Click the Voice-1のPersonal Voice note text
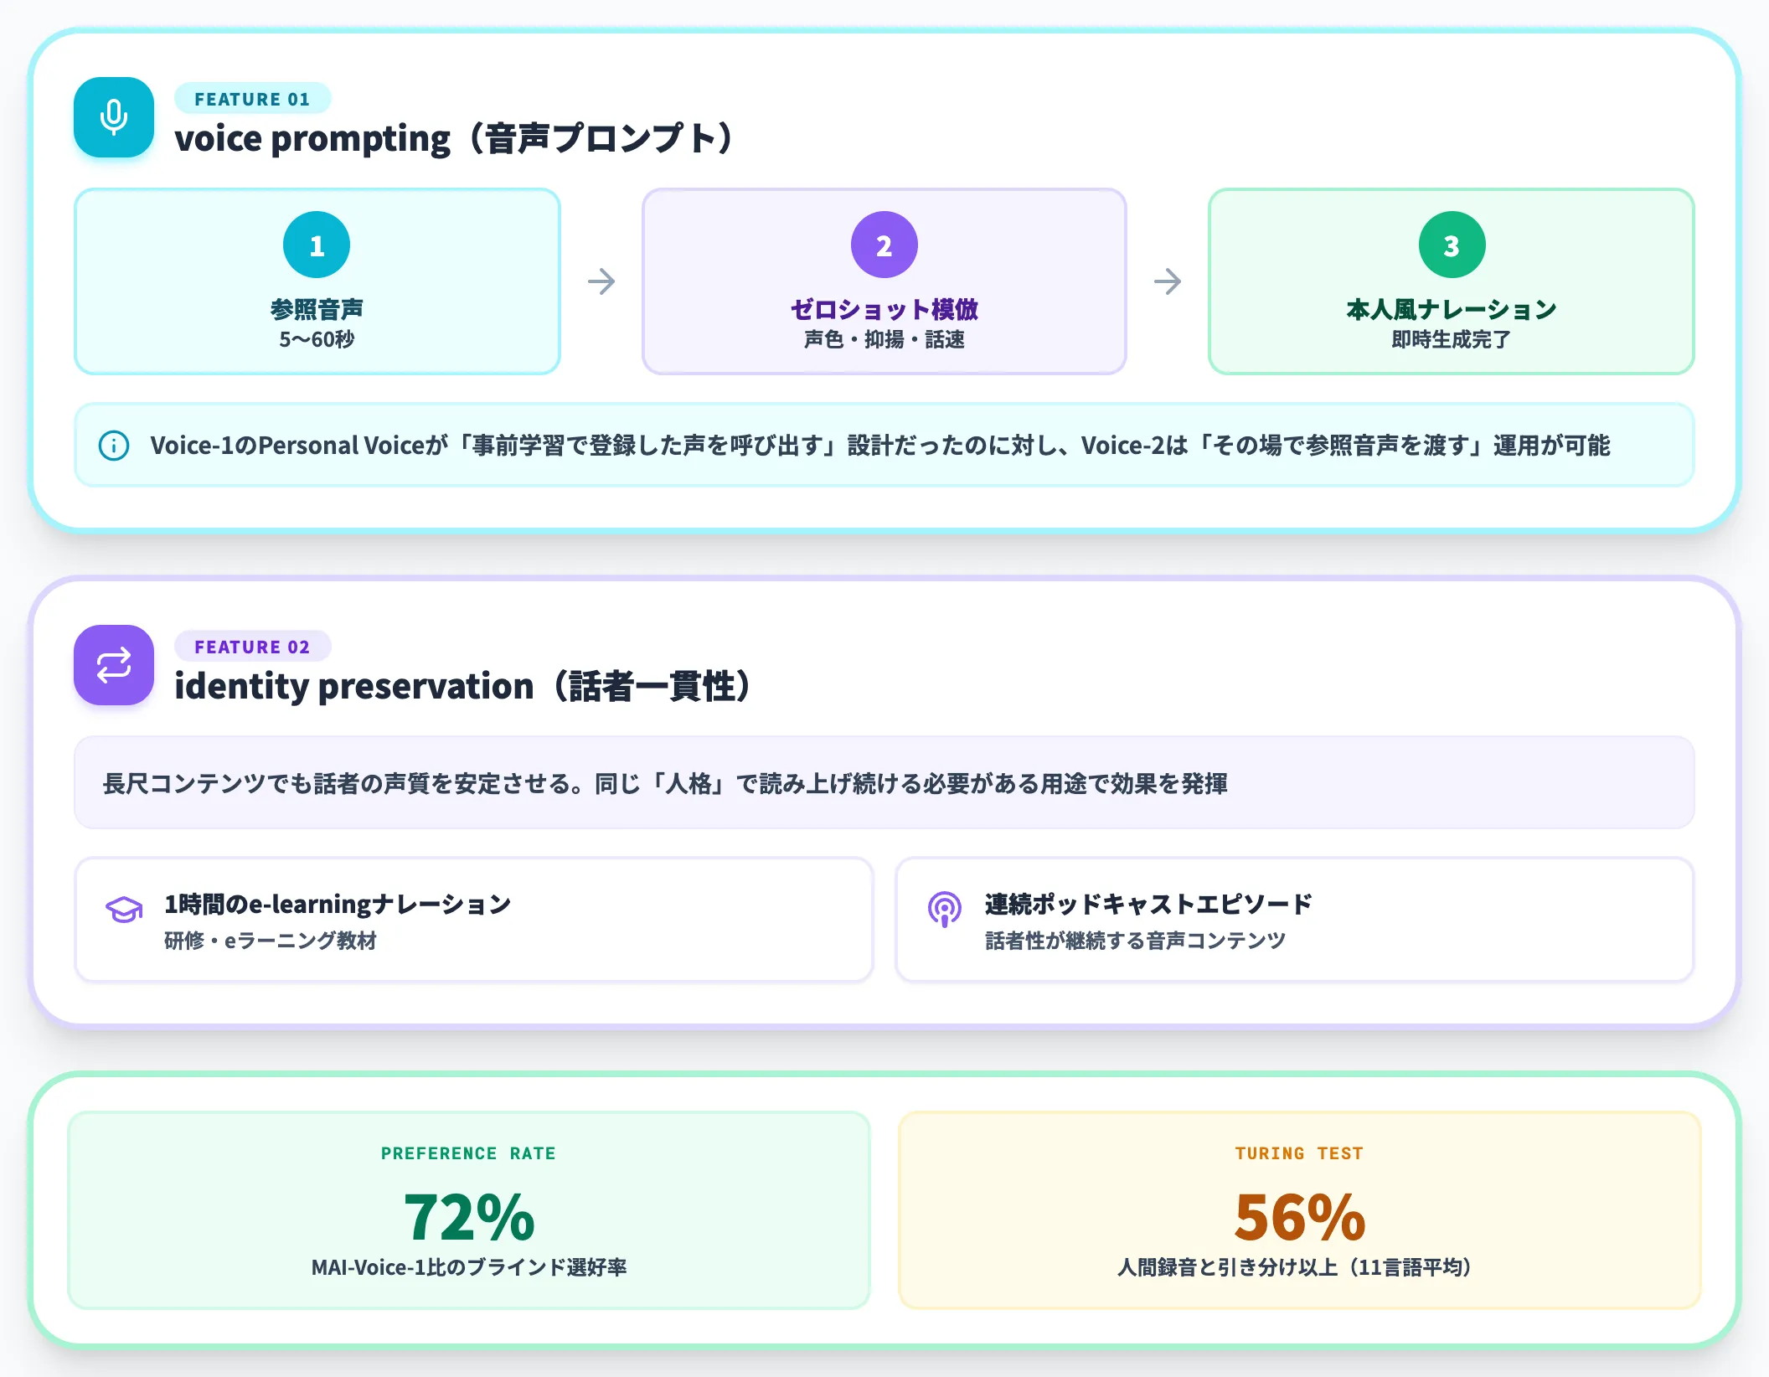Image resolution: width=1769 pixels, height=1377 pixels. coord(879,446)
